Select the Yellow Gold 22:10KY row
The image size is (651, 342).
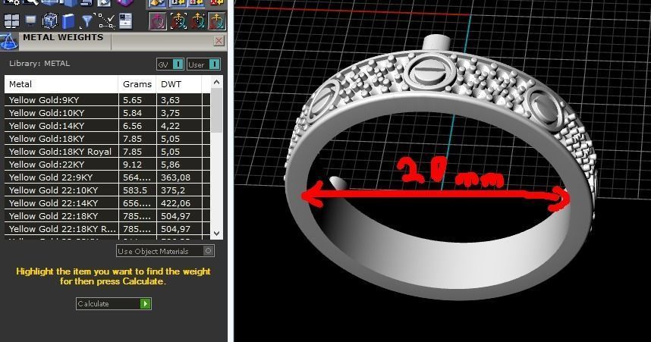point(107,190)
